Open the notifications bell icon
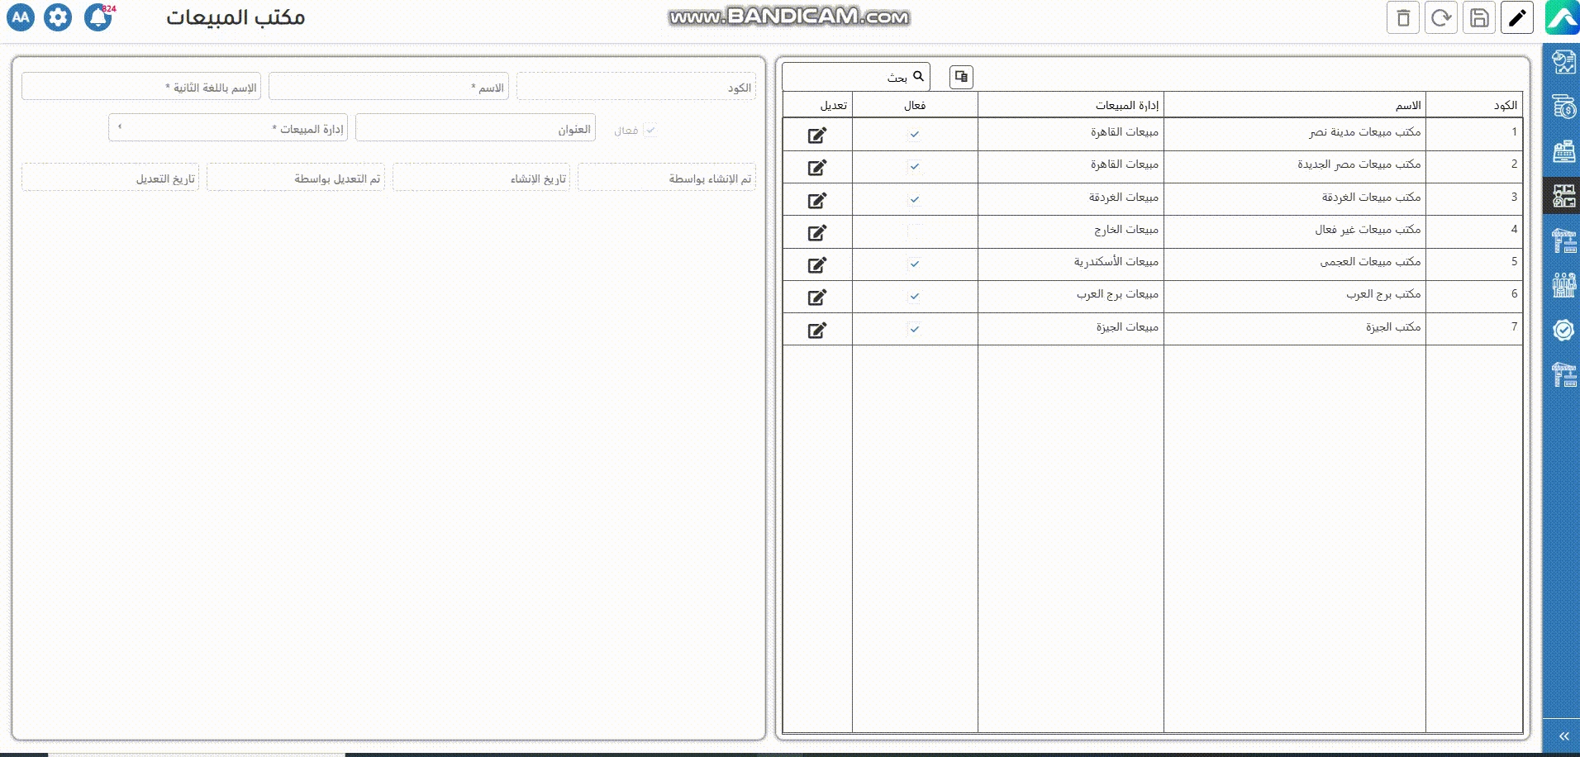Image resolution: width=1580 pixels, height=757 pixels. tap(98, 17)
